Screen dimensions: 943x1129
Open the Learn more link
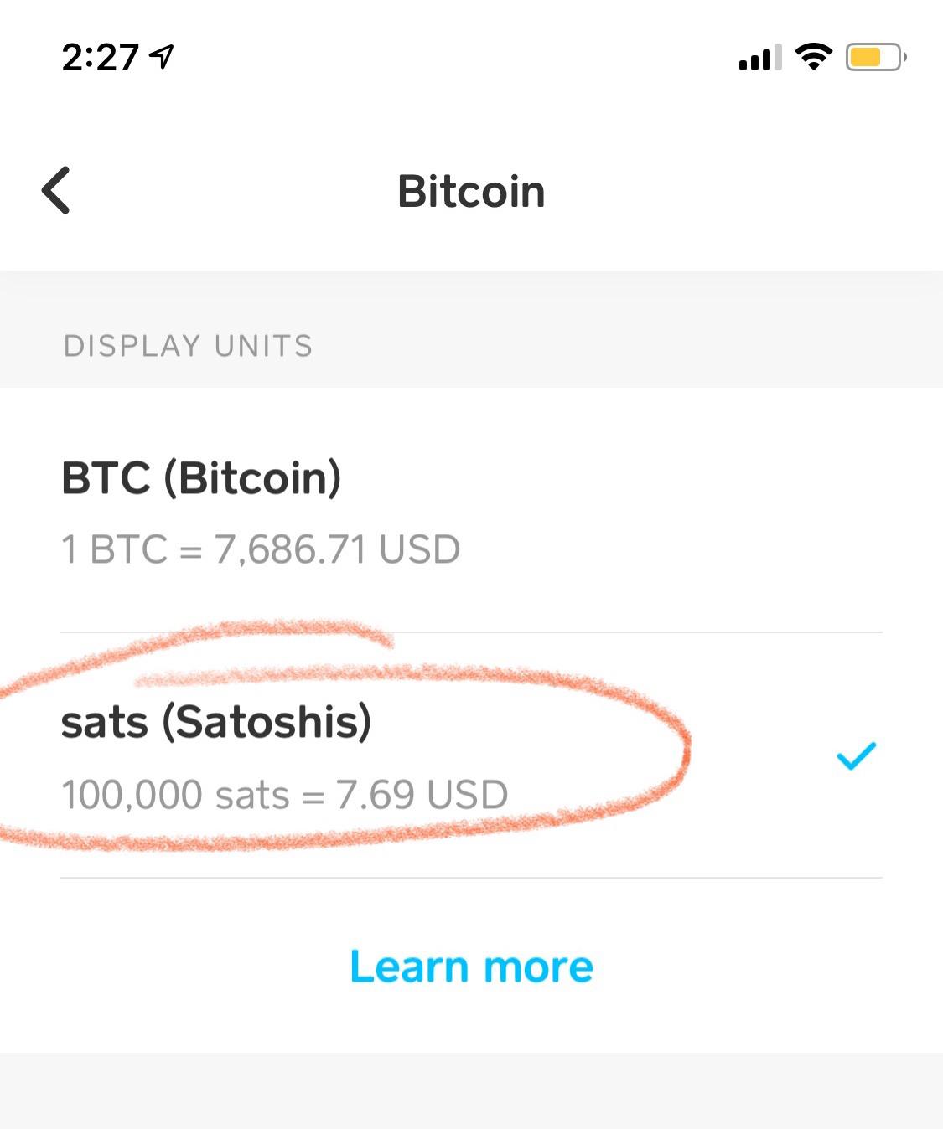coord(471,967)
